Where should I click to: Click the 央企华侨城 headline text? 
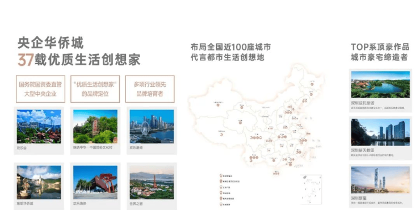tap(51, 43)
